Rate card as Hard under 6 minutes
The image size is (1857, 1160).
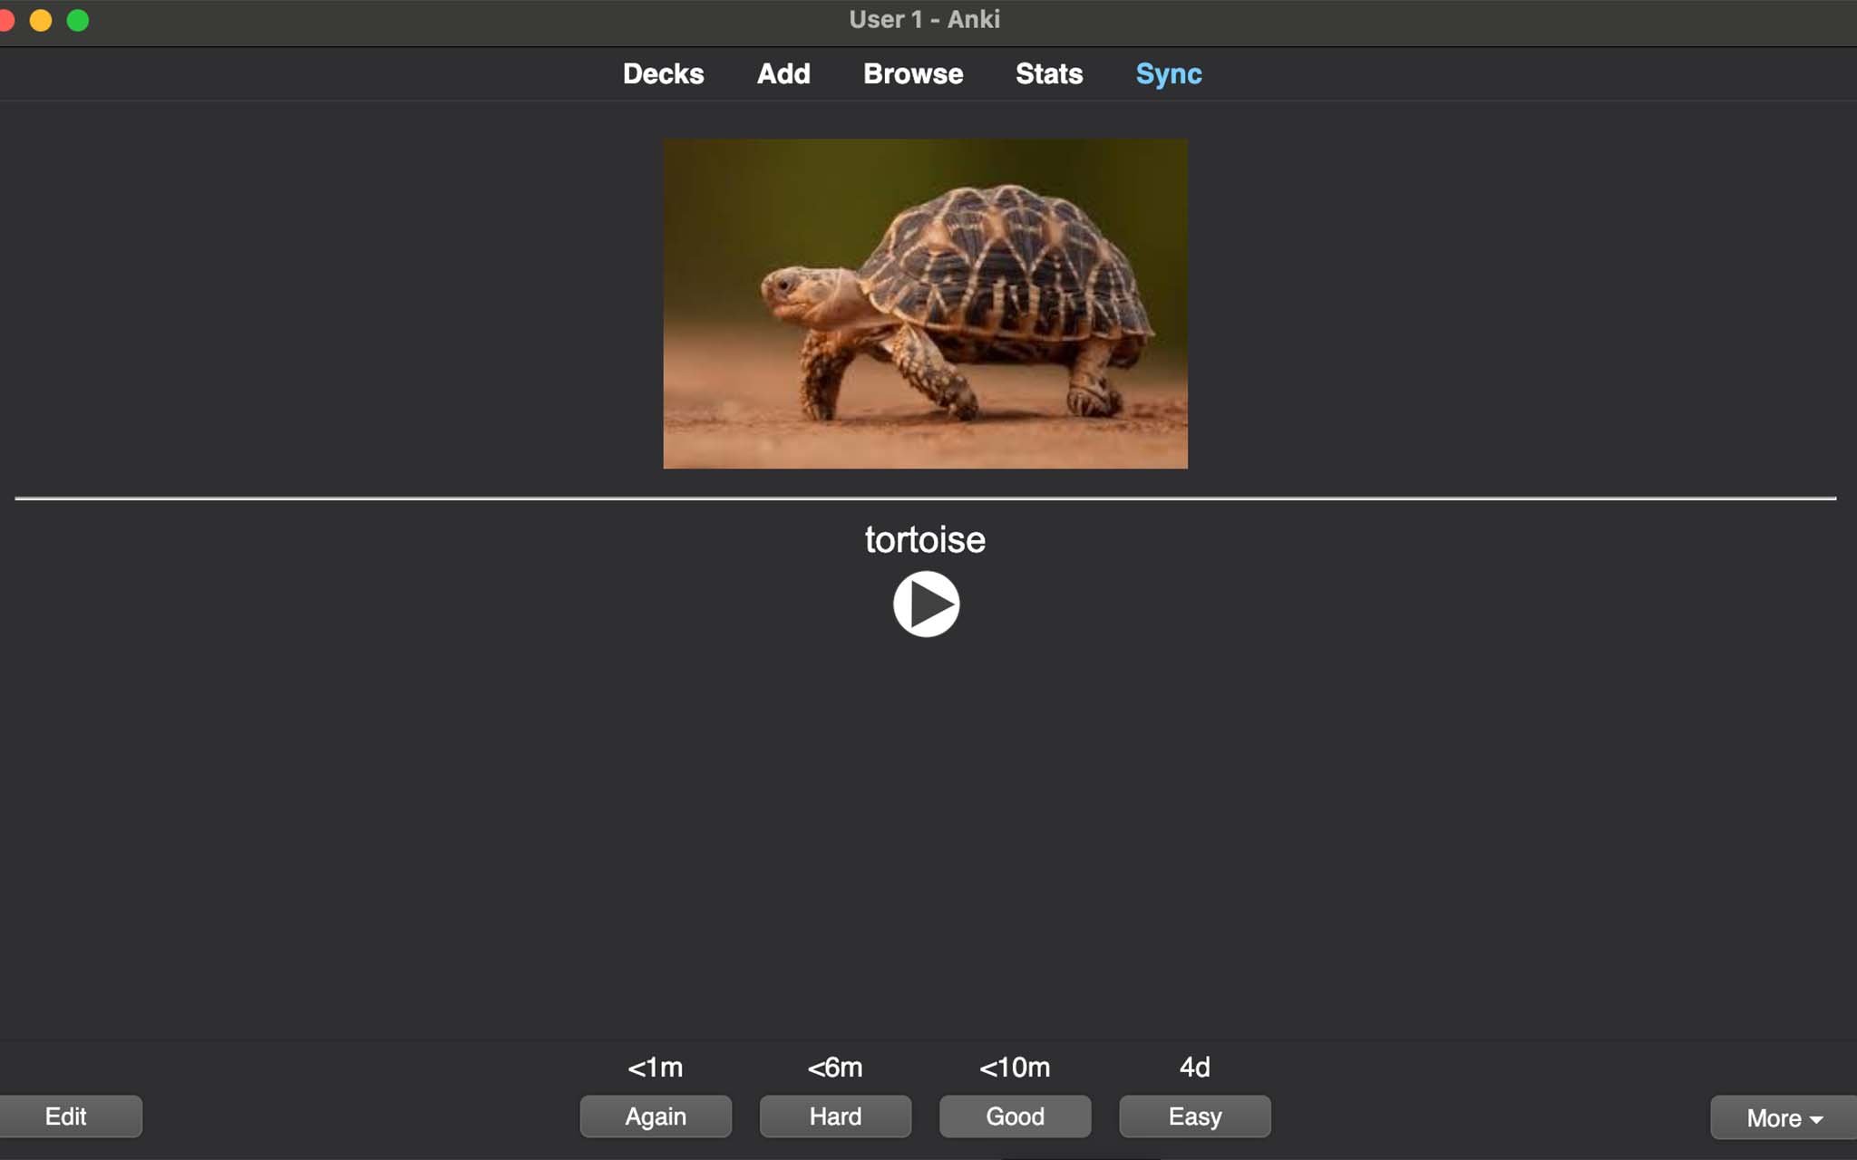coord(836,1116)
